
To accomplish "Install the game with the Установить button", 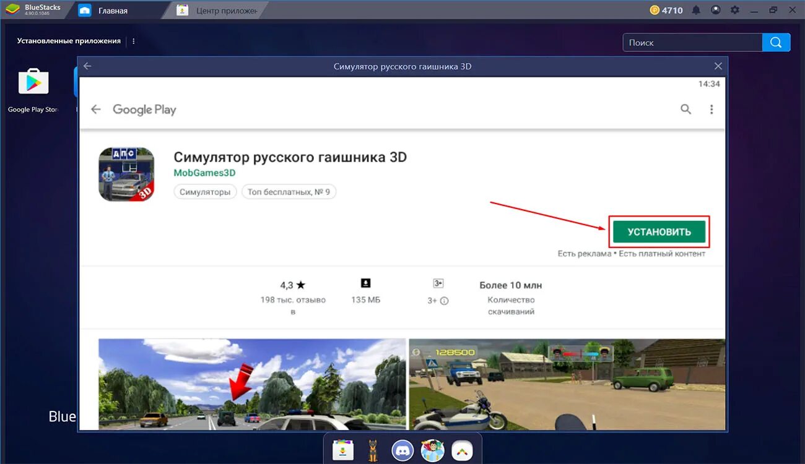I will (x=659, y=232).
